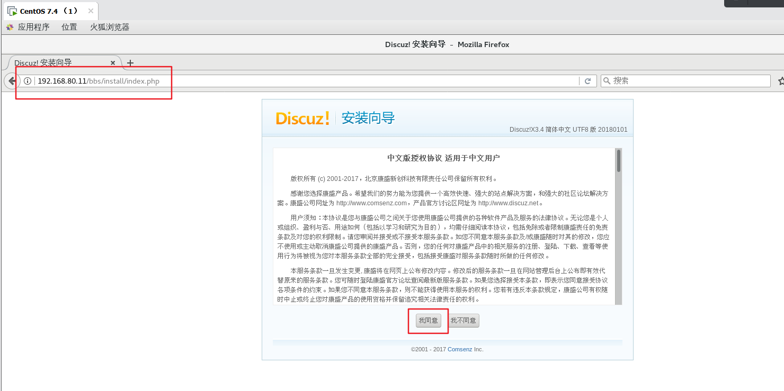This screenshot has width=784, height=391.
Task: Click the http://www.discuz.net URL text
Action: point(508,203)
